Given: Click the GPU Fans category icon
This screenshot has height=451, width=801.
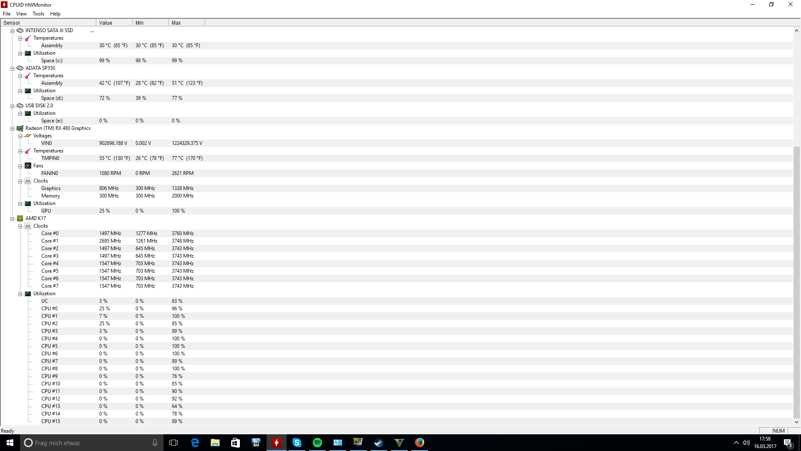Looking at the screenshot, I should point(28,166).
